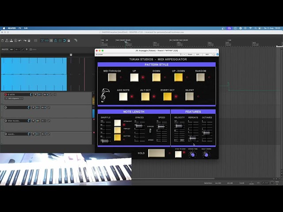Toggle the ADD NOTE button
283x212 pixels.
pyautogui.click(x=123, y=96)
